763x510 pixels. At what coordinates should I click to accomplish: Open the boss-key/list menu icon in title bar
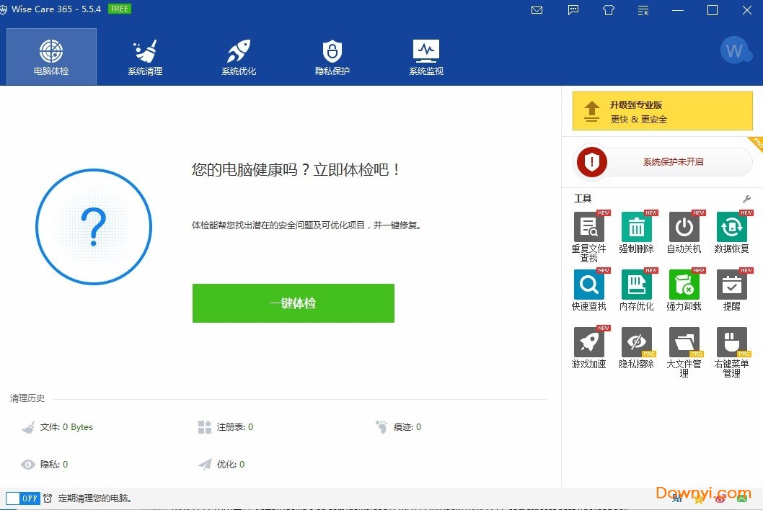point(642,10)
